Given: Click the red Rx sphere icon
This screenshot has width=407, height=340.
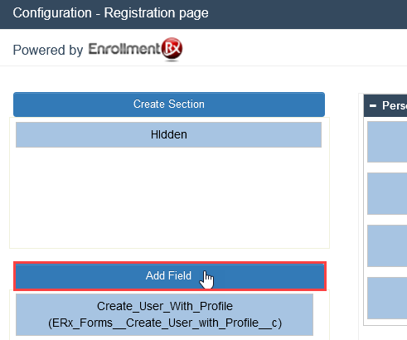Looking at the screenshot, I should [x=172, y=49].
